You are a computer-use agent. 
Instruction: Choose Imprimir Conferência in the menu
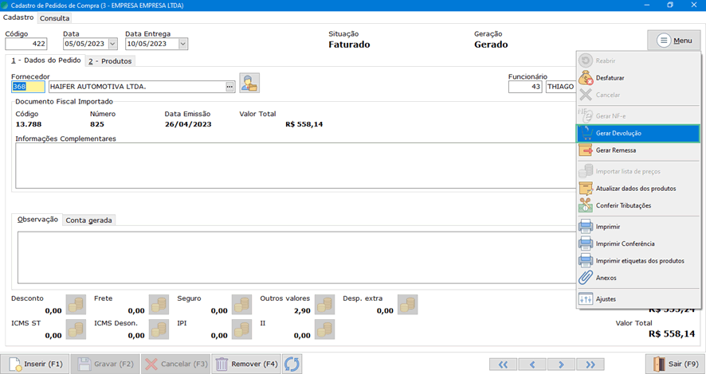[x=625, y=243]
